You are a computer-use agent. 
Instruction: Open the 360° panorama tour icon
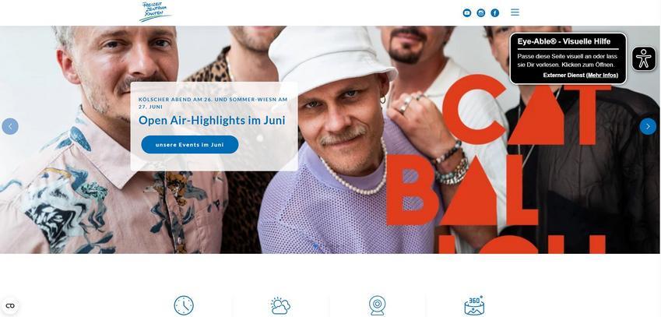[474, 305]
